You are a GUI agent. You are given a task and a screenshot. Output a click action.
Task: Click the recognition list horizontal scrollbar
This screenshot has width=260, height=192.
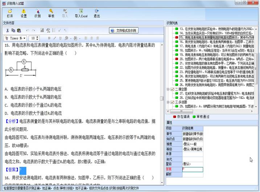click(x=182, y=111)
